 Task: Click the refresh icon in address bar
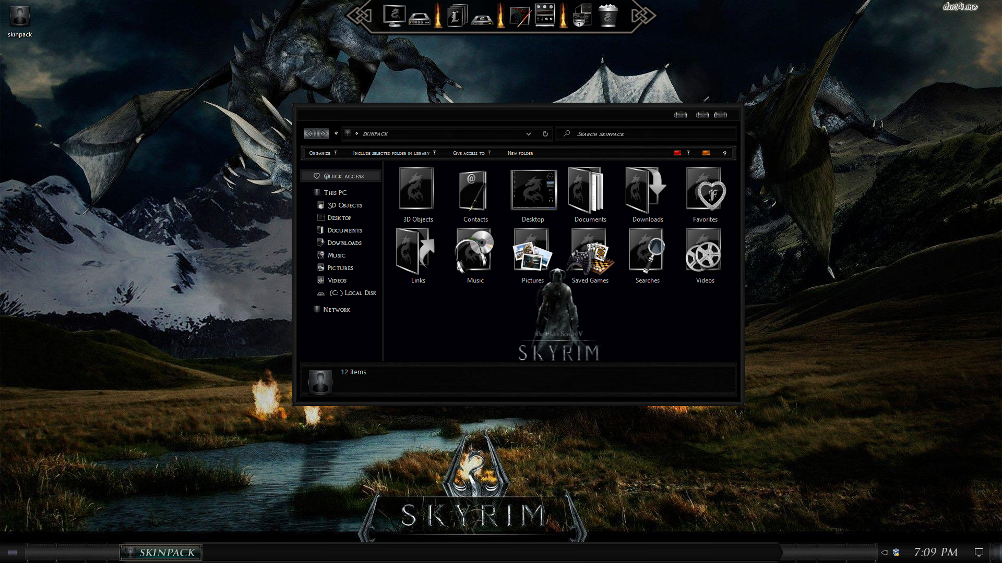coord(545,134)
